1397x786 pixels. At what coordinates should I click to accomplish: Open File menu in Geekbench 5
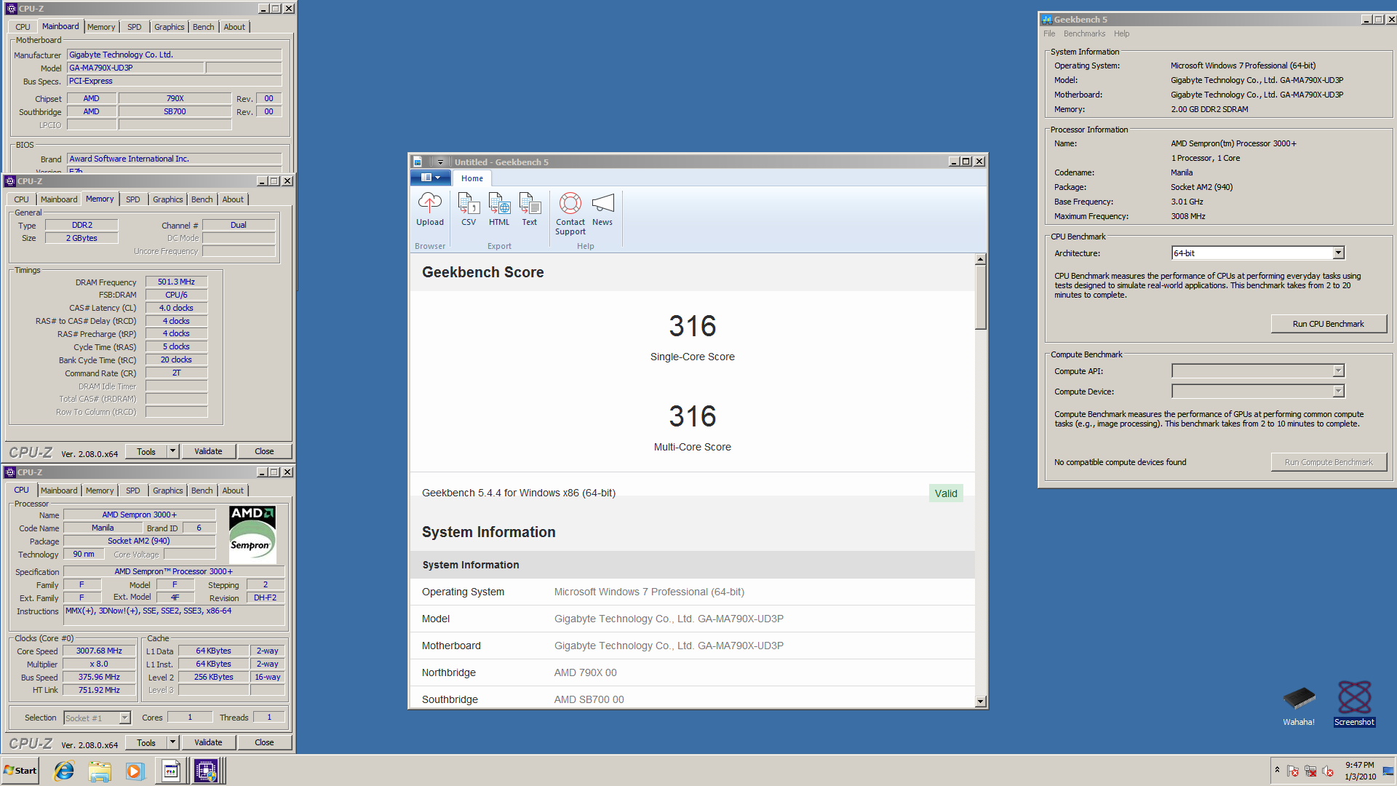point(1048,33)
